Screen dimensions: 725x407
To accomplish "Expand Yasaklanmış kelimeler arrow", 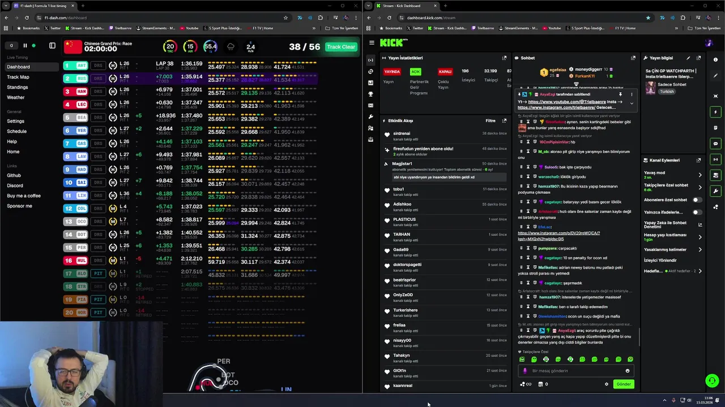I will click(700, 249).
